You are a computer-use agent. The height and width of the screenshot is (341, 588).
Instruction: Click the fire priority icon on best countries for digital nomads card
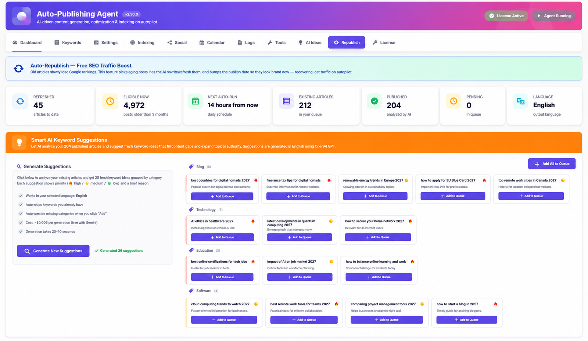256,180
